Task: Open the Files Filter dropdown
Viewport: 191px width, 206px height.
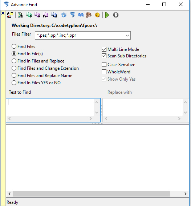Action: [127, 36]
